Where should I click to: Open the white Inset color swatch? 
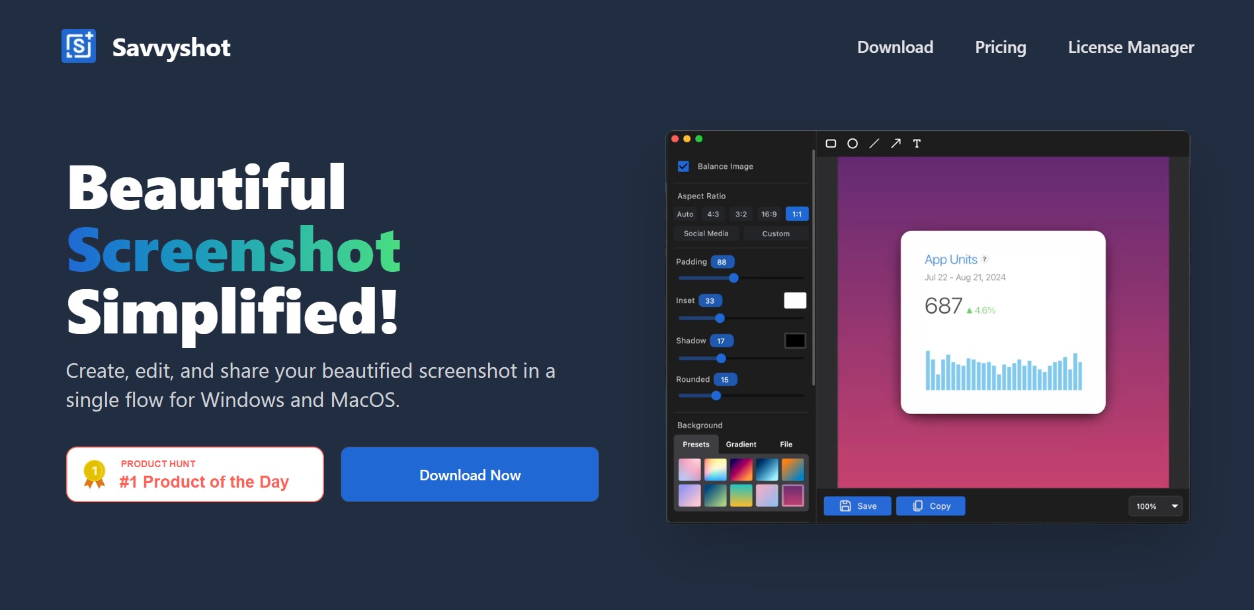[x=795, y=300]
